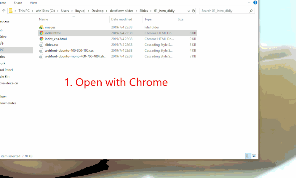
Task: Open the View ribbon tab
Action: (33, 3)
